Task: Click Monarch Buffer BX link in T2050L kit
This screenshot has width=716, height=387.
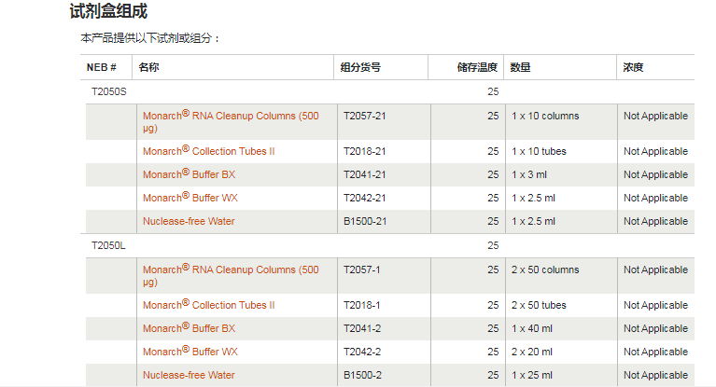Action: pyautogui.click(x=189, y=328)
